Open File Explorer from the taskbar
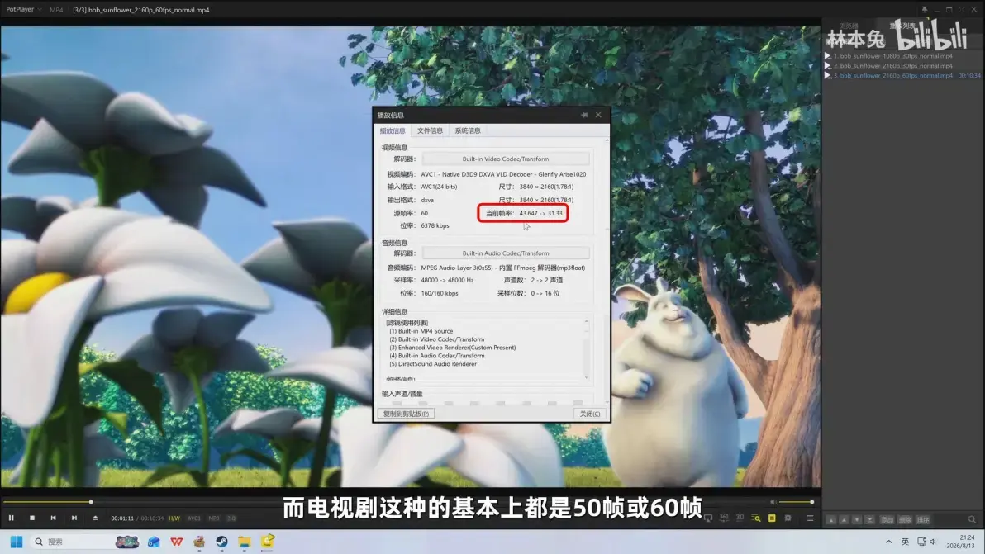 pos(245,542)
